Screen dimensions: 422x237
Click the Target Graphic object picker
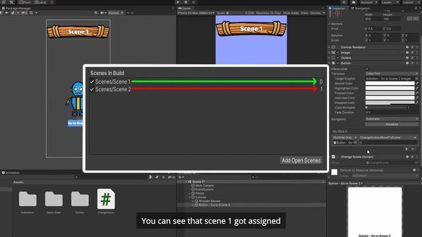point(417,78)
